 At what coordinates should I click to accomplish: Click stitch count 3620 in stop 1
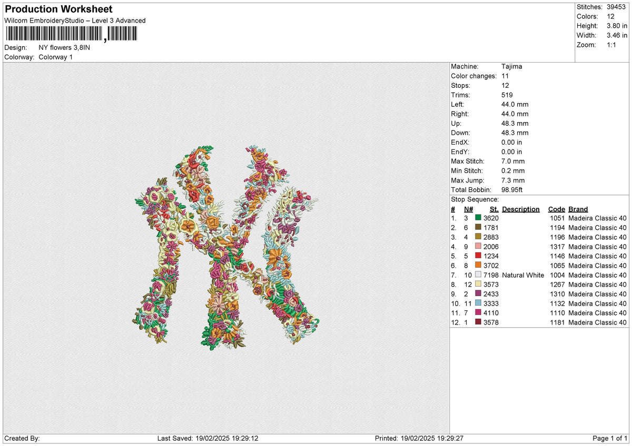(491, 218)
